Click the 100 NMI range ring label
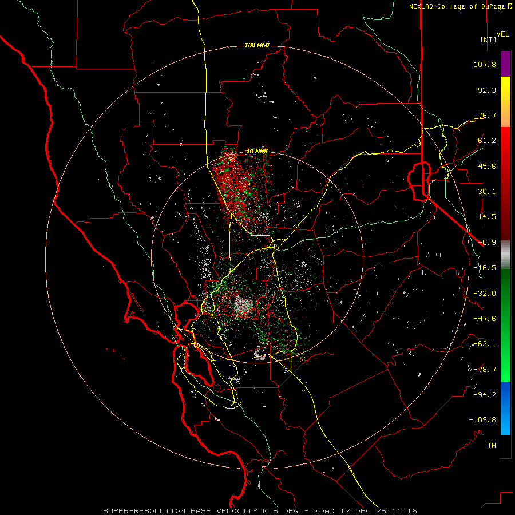 [257, 45]
